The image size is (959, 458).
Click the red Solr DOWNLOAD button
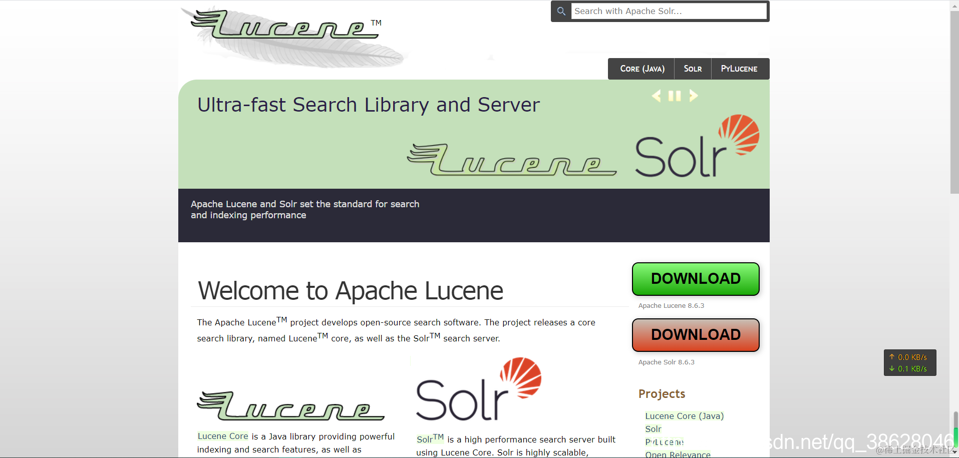[x=696, y=335]
